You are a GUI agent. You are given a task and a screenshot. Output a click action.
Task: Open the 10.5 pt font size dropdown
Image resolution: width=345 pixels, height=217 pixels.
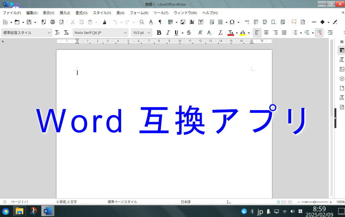click(149, 32)
